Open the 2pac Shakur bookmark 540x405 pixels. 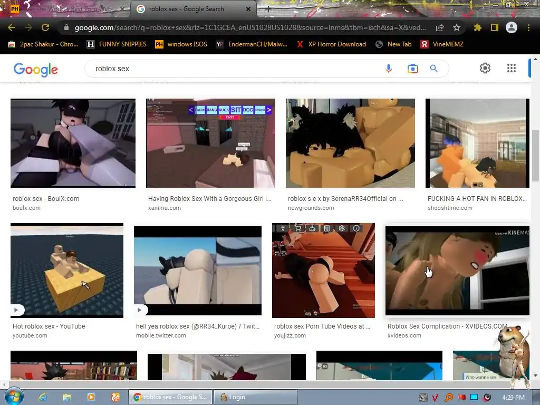pos(43,44)
